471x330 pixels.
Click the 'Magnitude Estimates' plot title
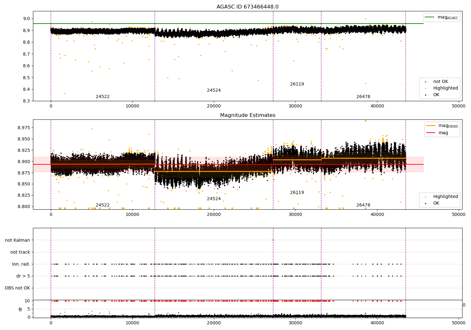pyautogui.click(x=247, y=115)
